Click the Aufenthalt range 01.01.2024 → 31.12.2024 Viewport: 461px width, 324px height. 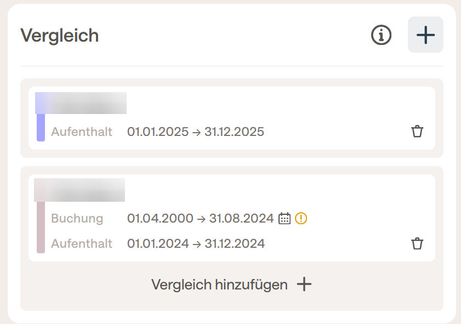[196, 243]
